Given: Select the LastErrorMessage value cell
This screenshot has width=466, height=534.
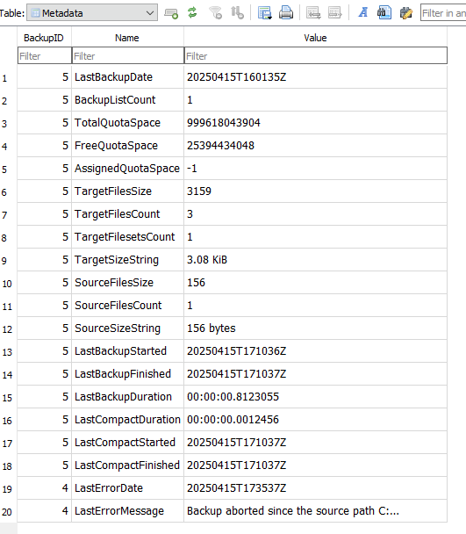Looking at the screenshot, I should (x=316, y=511).
